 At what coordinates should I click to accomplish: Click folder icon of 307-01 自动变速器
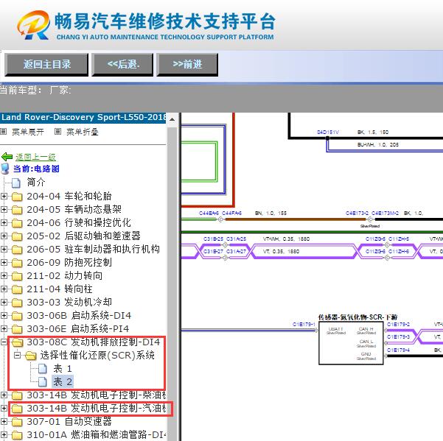pyautogui.click(x=17, y=422)
